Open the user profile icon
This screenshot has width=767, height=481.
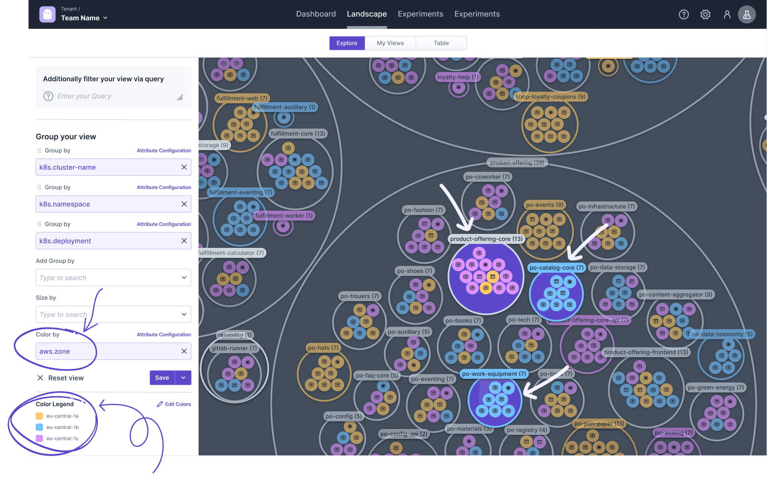point(727,14)
